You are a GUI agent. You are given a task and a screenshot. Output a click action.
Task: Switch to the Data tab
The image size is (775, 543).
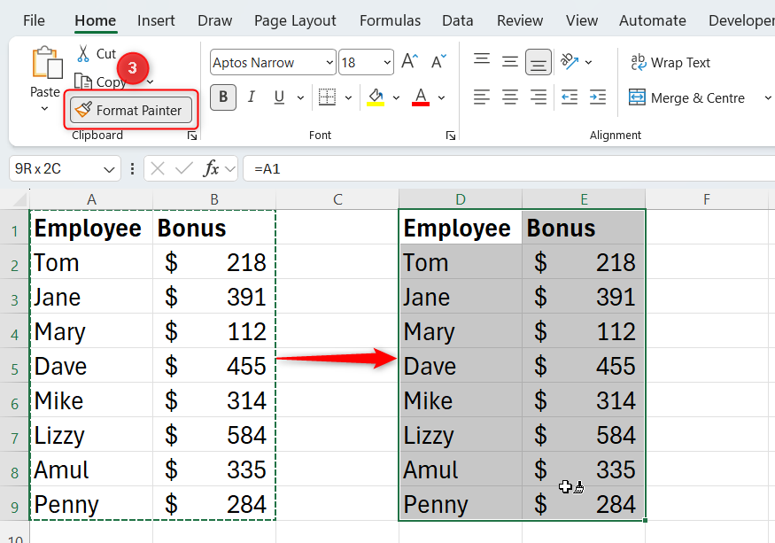457,20
